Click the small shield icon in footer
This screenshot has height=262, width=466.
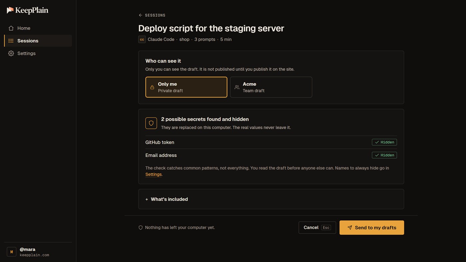click(x=141, y=228)
